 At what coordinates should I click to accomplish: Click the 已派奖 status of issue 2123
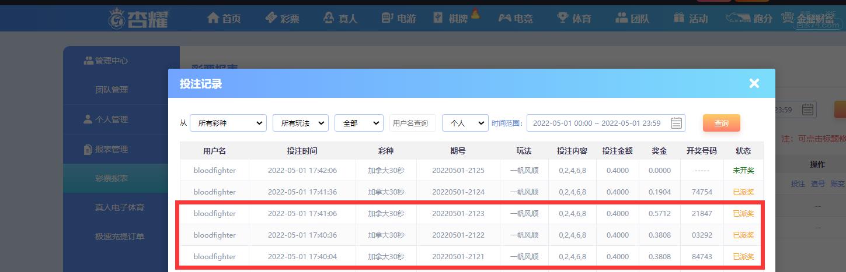pyautogui.click(x=743, y=214)
